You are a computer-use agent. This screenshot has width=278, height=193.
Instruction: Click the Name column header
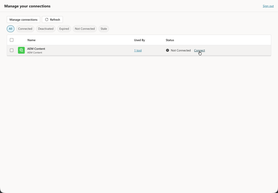tap(32, 40)
